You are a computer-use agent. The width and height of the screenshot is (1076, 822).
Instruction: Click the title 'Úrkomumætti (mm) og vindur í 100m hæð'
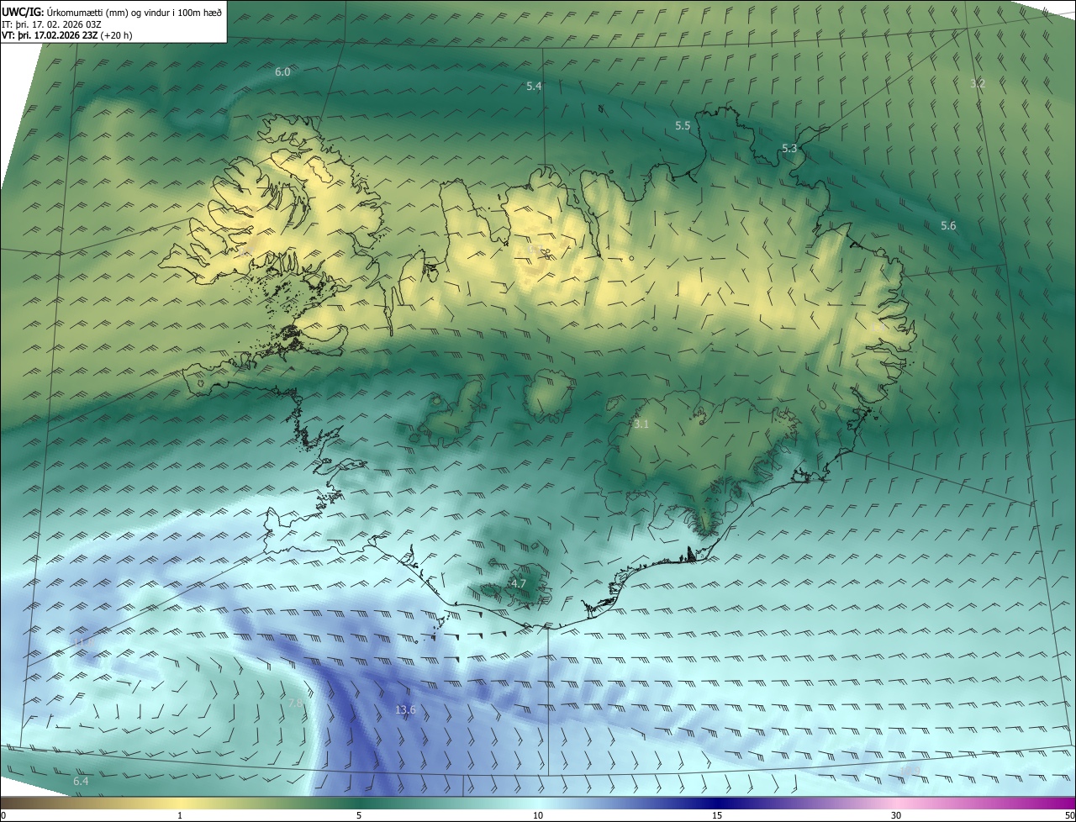134,12
